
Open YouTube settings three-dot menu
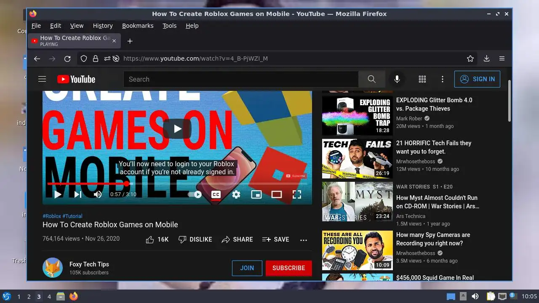443,79
